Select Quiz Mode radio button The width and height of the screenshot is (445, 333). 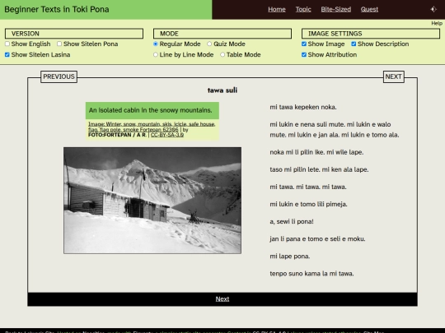click(x=209, y=44)
